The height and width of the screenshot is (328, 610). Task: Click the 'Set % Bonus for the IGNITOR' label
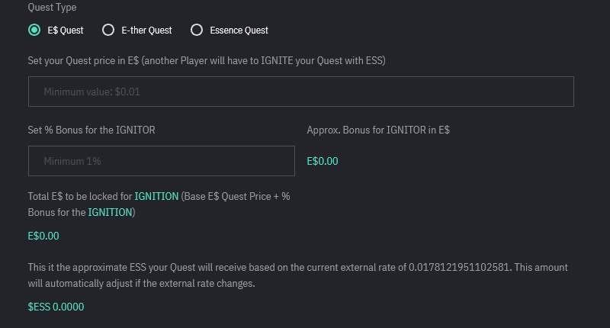tap(91, 130)
